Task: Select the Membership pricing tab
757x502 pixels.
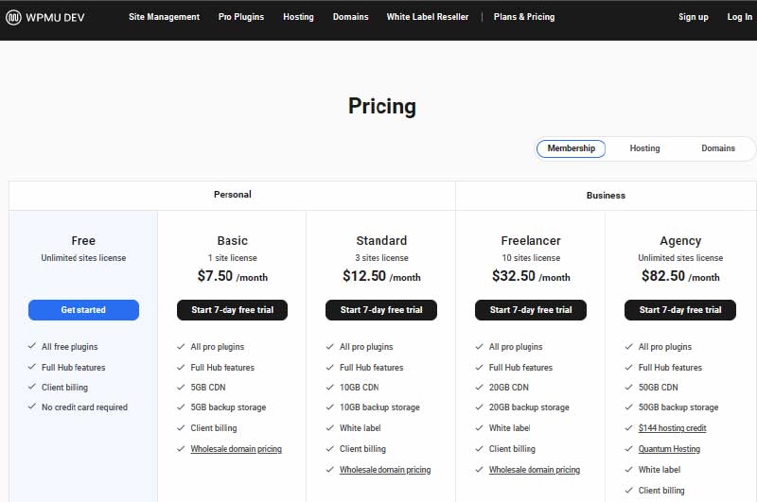Action: tap(571, 148)
